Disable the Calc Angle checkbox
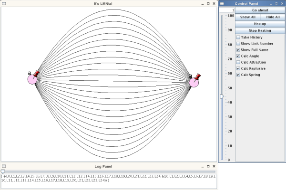The height and width of the screenshot is (190, 286). [x=238, y=56]
